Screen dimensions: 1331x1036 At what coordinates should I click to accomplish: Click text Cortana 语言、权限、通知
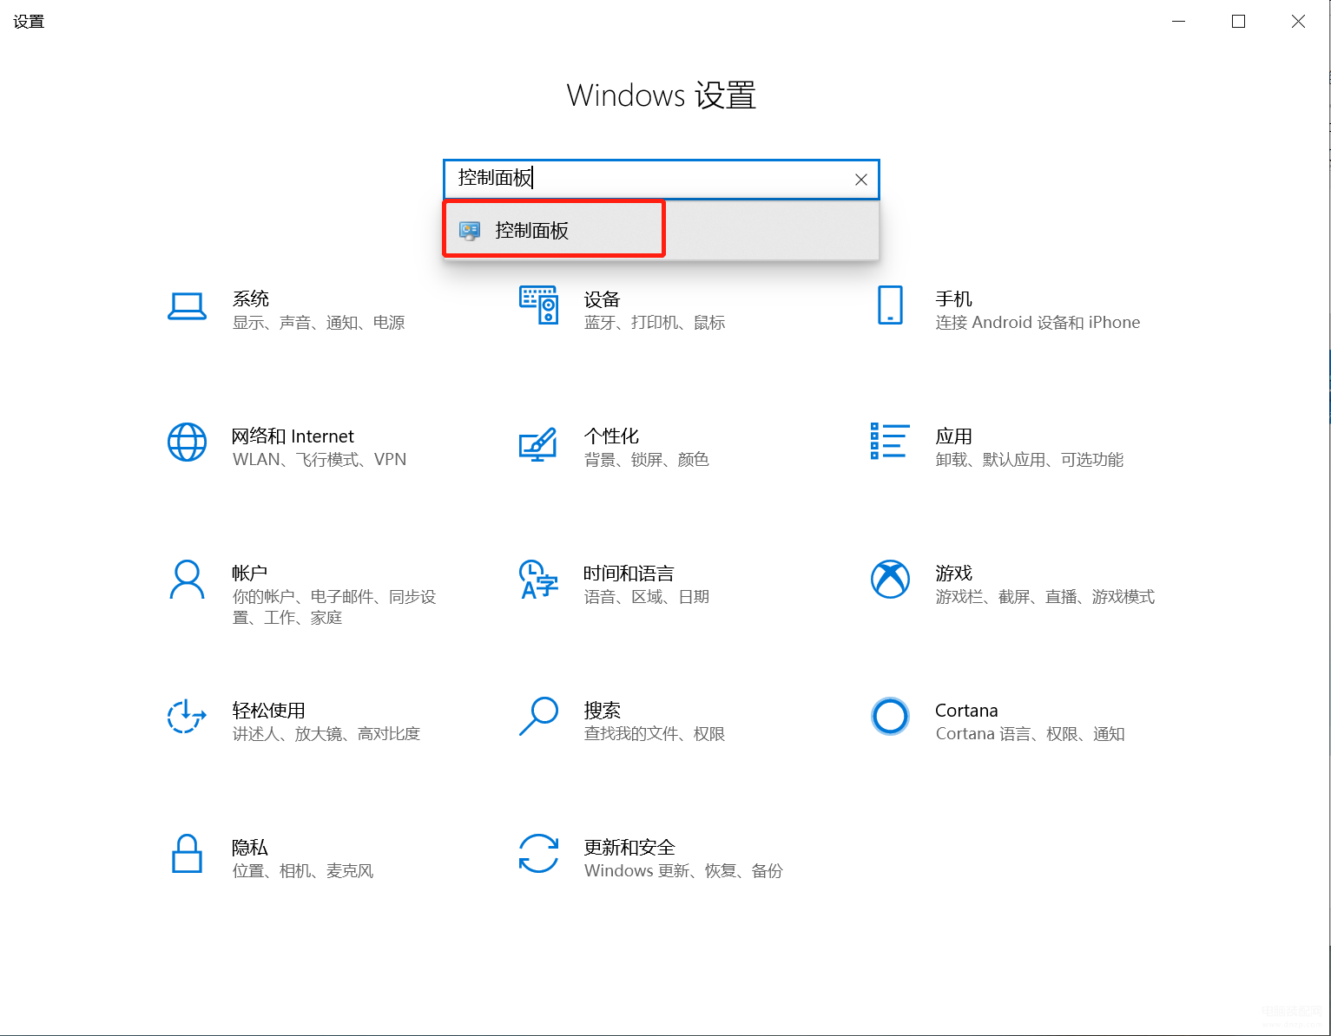point(1030,734)
